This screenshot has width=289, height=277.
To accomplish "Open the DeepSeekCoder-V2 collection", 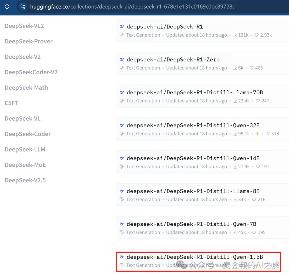I will [x=31, y=72].
